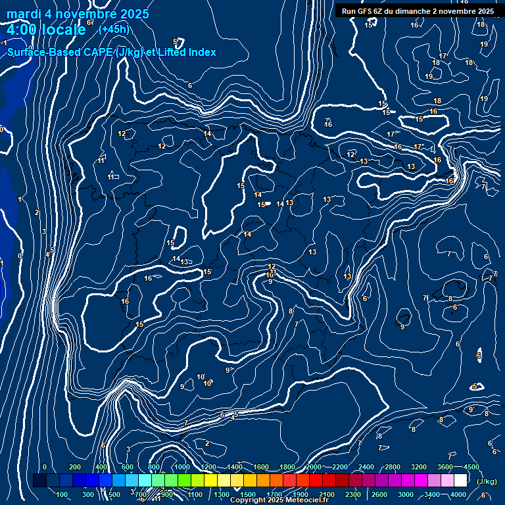Click the "Run GFS 6Z du dimanche 2 novembre 2025" banner

(418, 11)
